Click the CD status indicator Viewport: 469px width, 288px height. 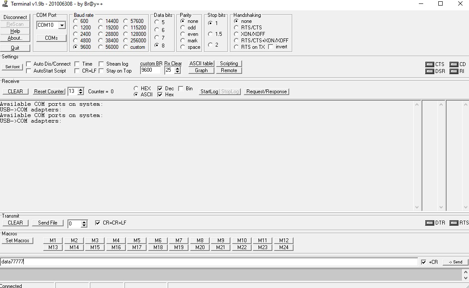[x=454, y=64]
